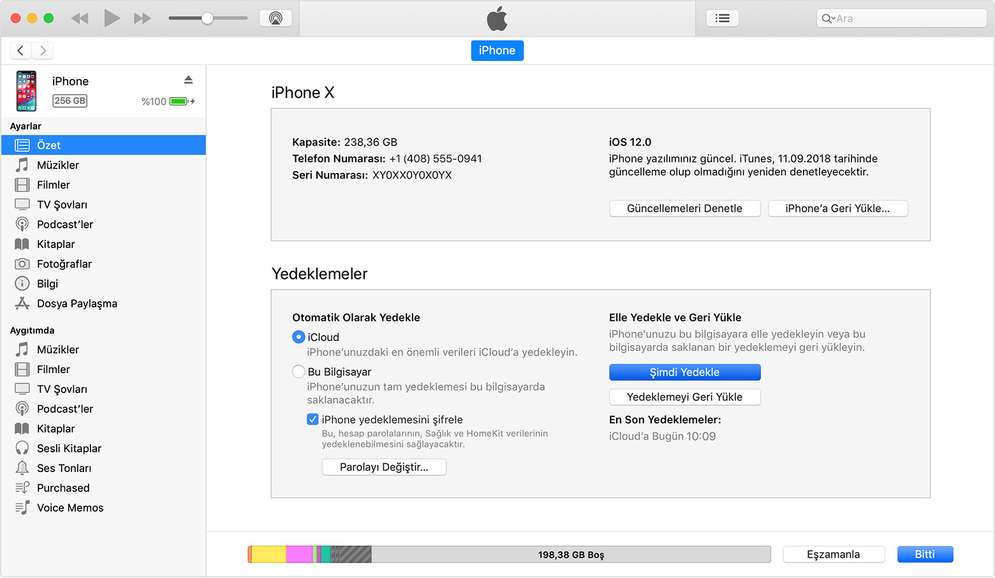Screen dimensions: 995x578
Task: Open Müzikler under Aygıtımda
Action: click(103, 349)
